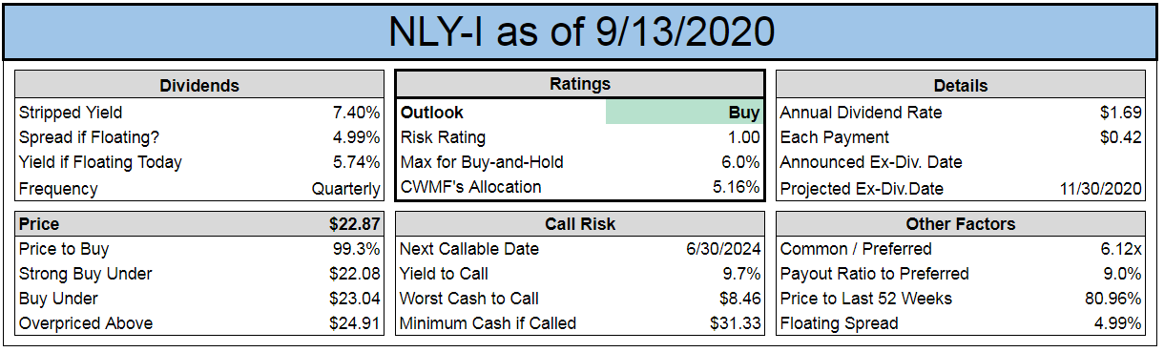The image size is (1164, 352).
Task: Select the Common / Preferred 6.12x value
Action: coord(1121,249)
